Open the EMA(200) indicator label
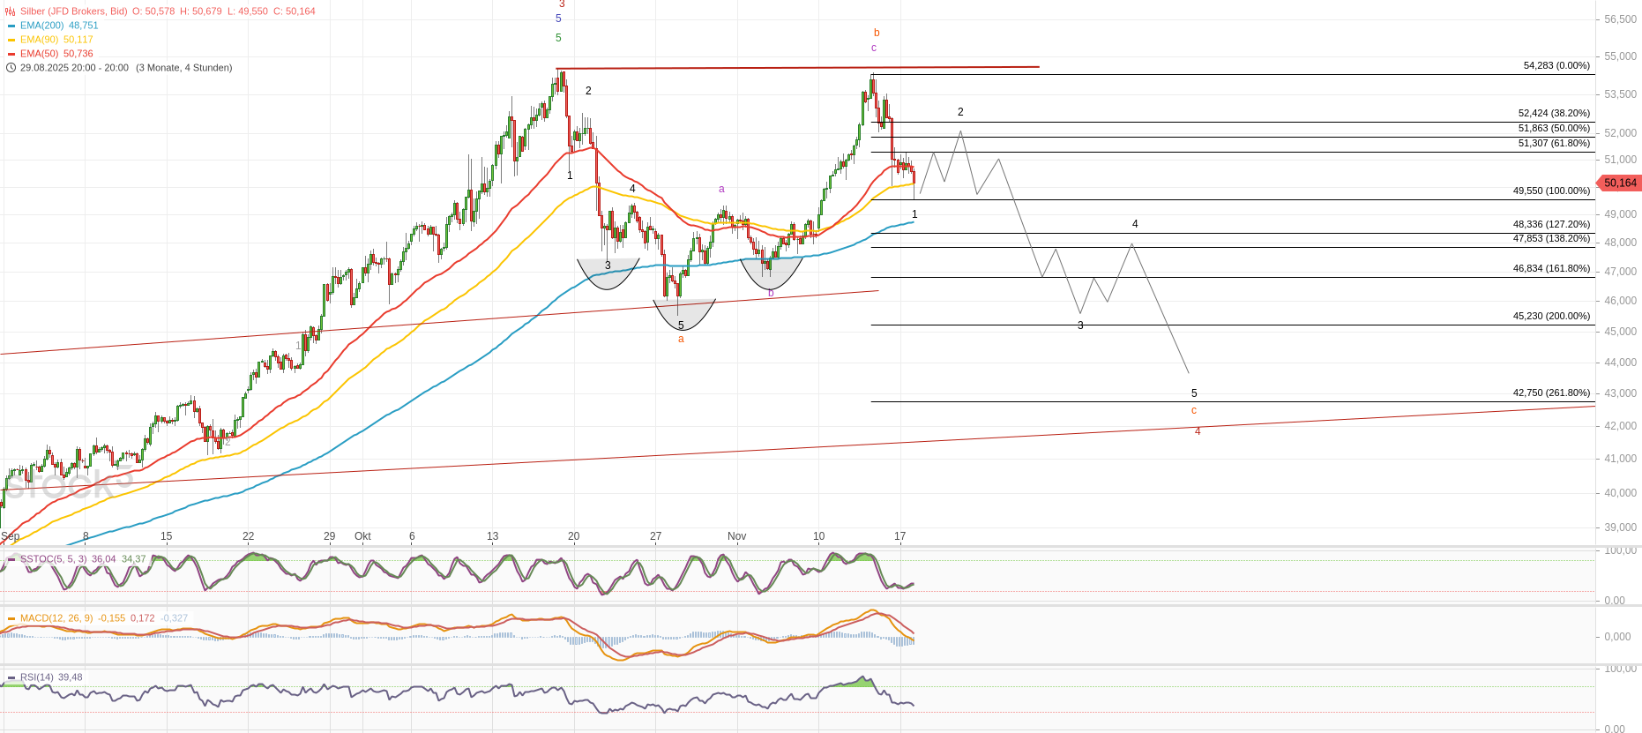This screenshot has width=1642, height=733. click(41, 26)
